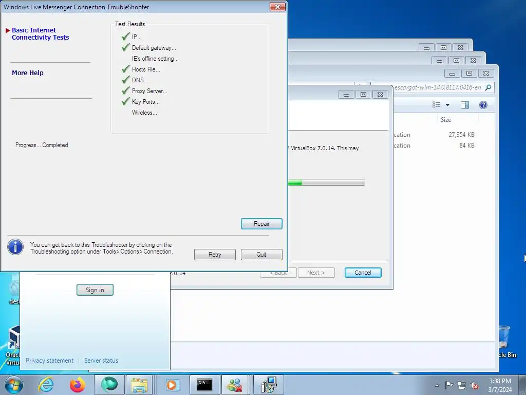
Task: Open the Action Center flag icon
Action: point(449,385)
